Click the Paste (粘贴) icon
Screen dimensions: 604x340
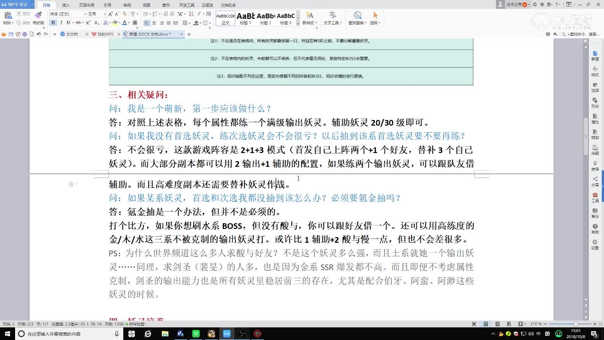pyautogui.click(x=8, y=15)
